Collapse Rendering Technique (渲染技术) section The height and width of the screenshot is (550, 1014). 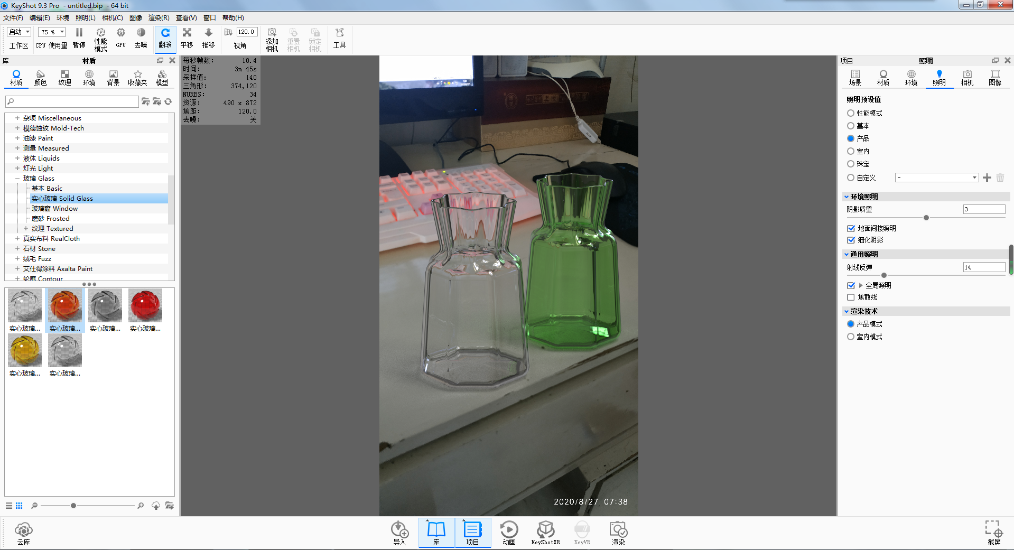coord(846,311)
